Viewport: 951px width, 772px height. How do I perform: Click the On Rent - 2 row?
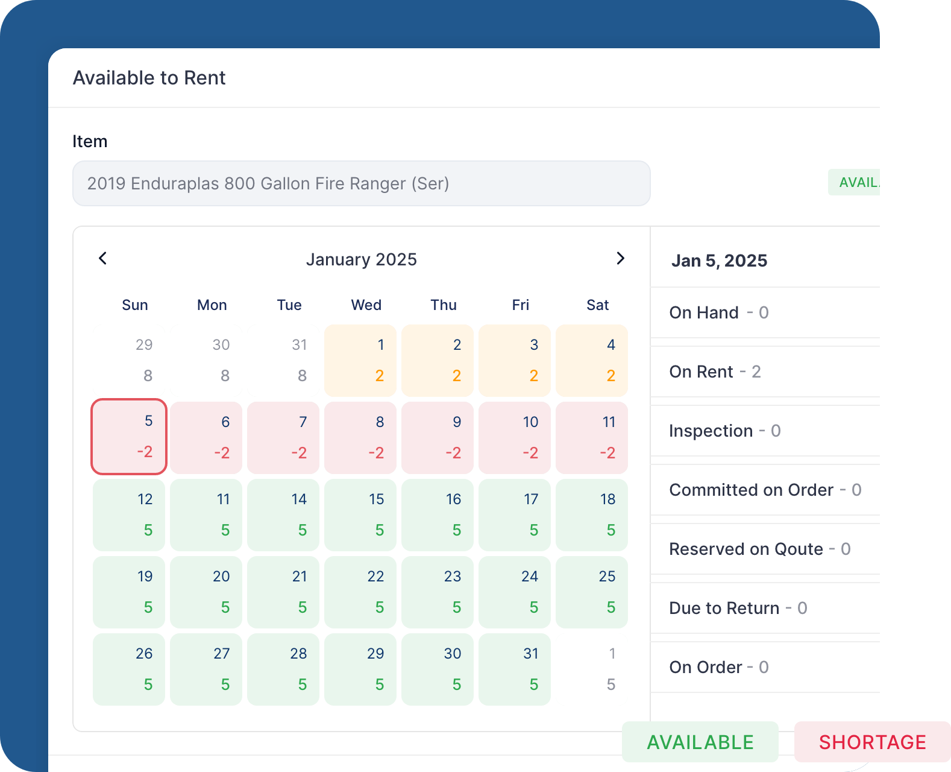[x=765, y=372]
